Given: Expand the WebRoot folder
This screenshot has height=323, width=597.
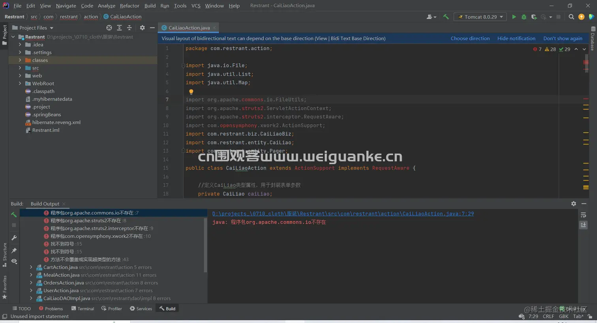Looking at the screenshot, I should tap(20, 83).
